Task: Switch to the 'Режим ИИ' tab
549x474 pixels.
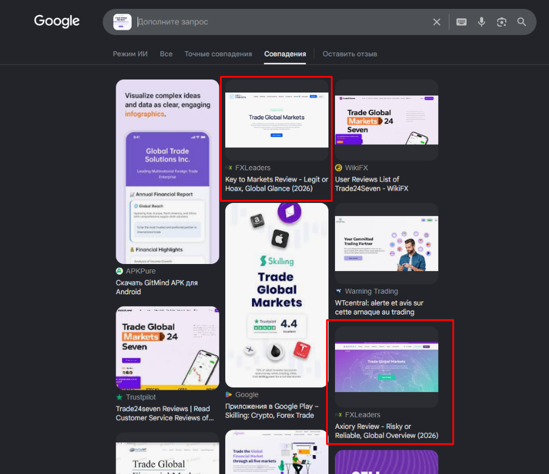Action: pyautogui.click(x=130, y=54)
